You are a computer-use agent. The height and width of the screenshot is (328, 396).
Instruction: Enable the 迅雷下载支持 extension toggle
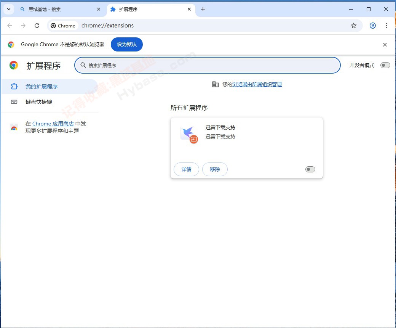click(310, 169)
